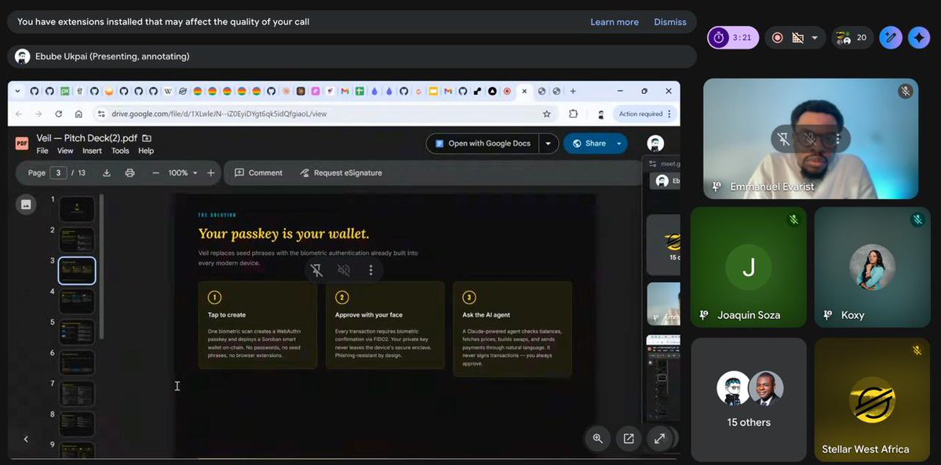
Task: Zoom in with the plus icon
Action: click(210, 173)
